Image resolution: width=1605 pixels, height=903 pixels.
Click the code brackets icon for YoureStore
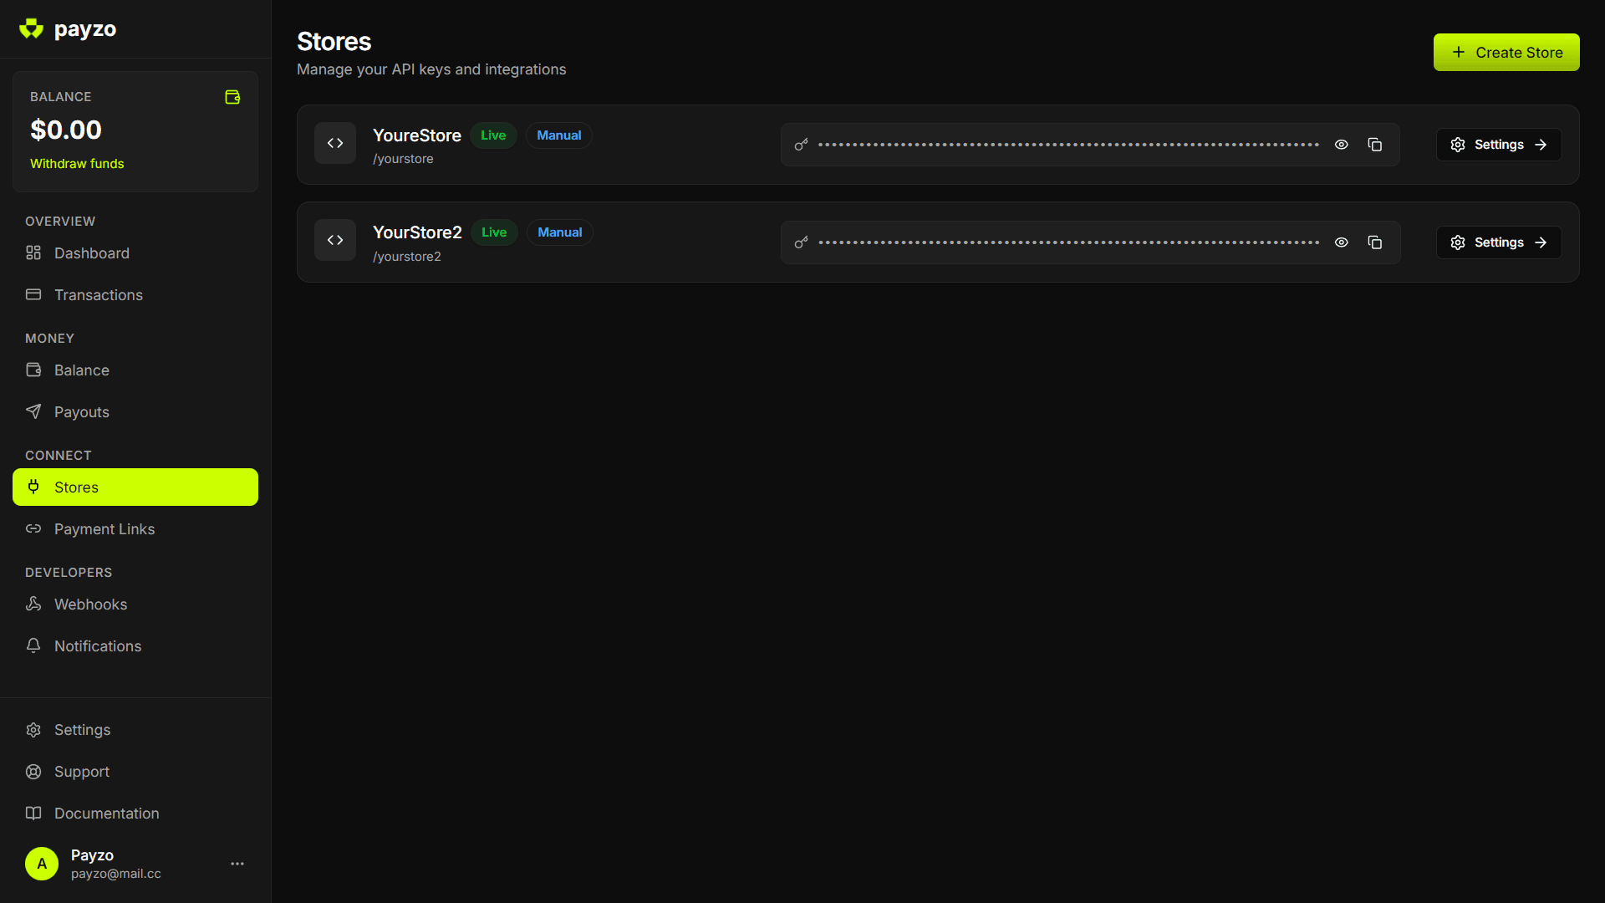(334, 143)
